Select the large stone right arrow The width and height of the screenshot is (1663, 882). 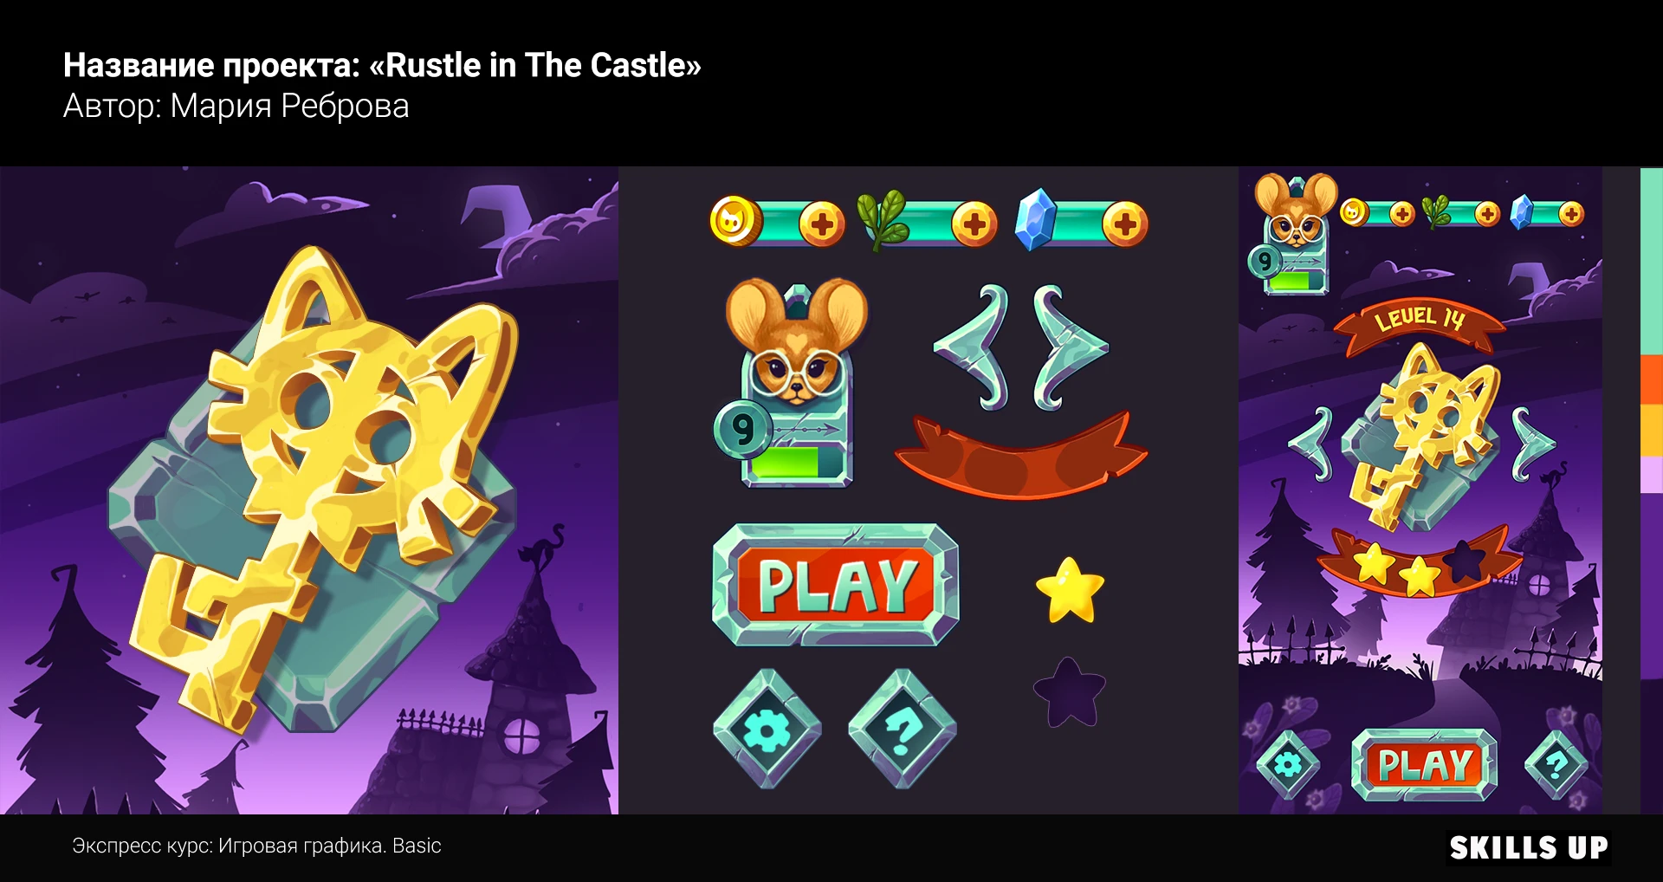click(1070, 347)
